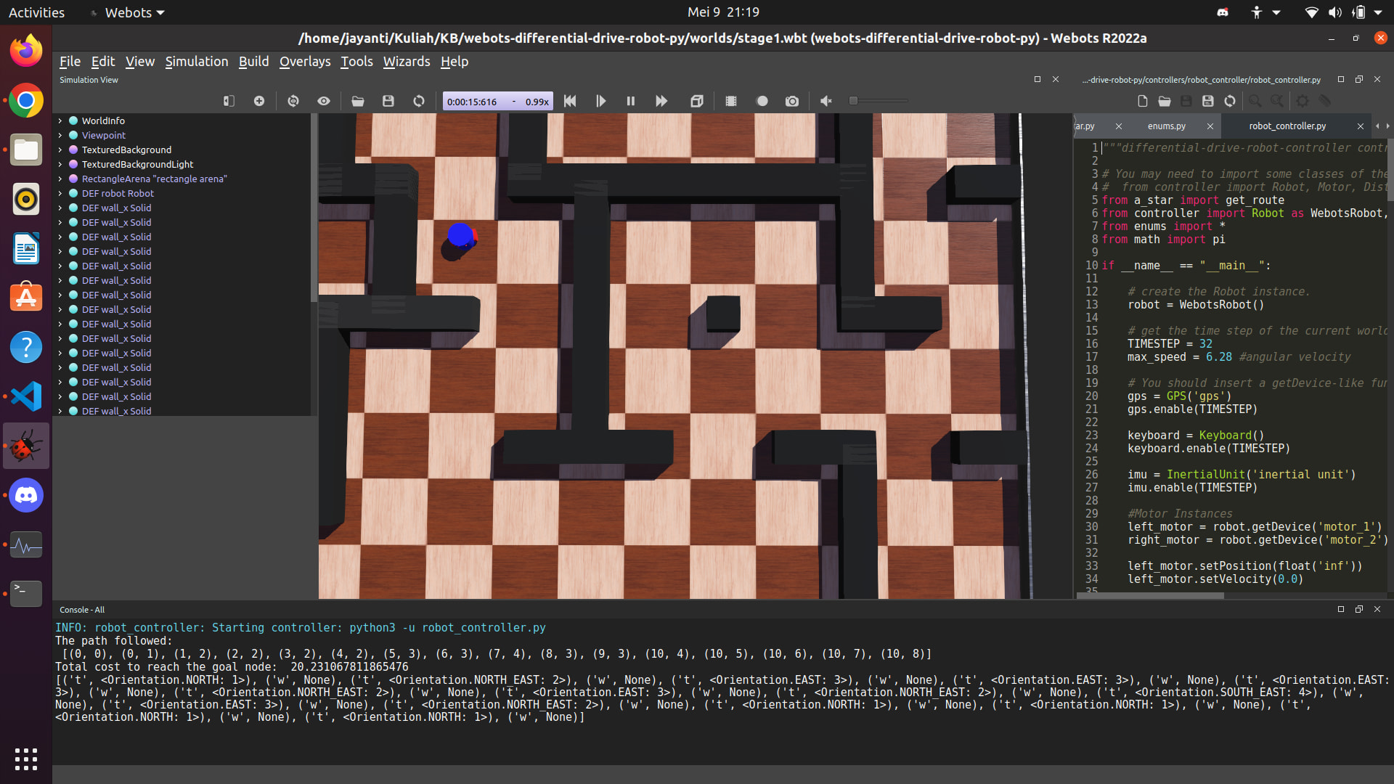Toggle sound mute speaker icon
Viewport: 1394px width, 784px height.
click(x=826, y=101)
